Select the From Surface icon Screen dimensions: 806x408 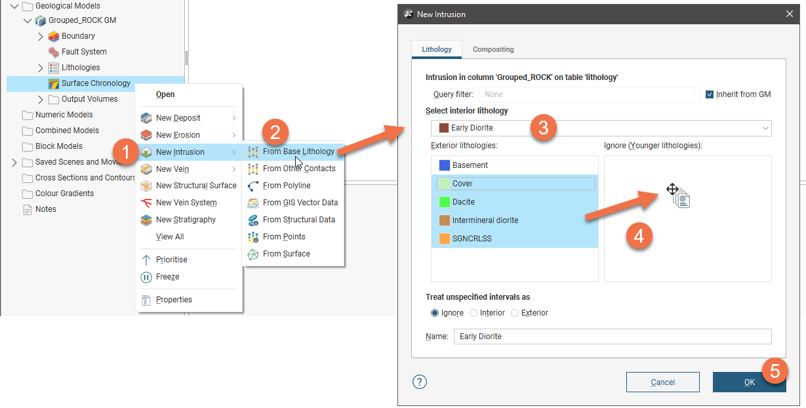pyautogui.click(x=253, y=254)
